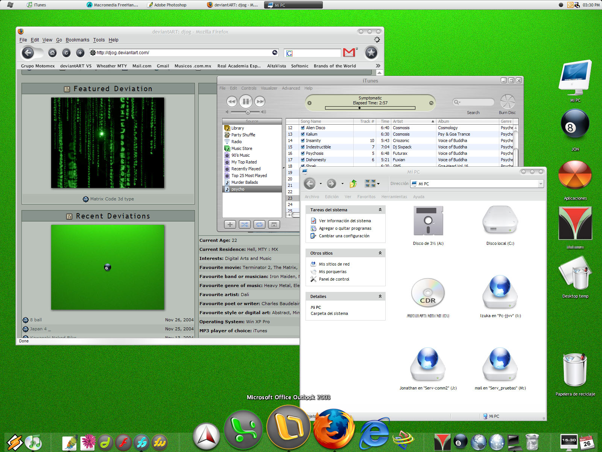Open iTunes Controls menu
Screen dimensions: 602x452
point(249,88)
